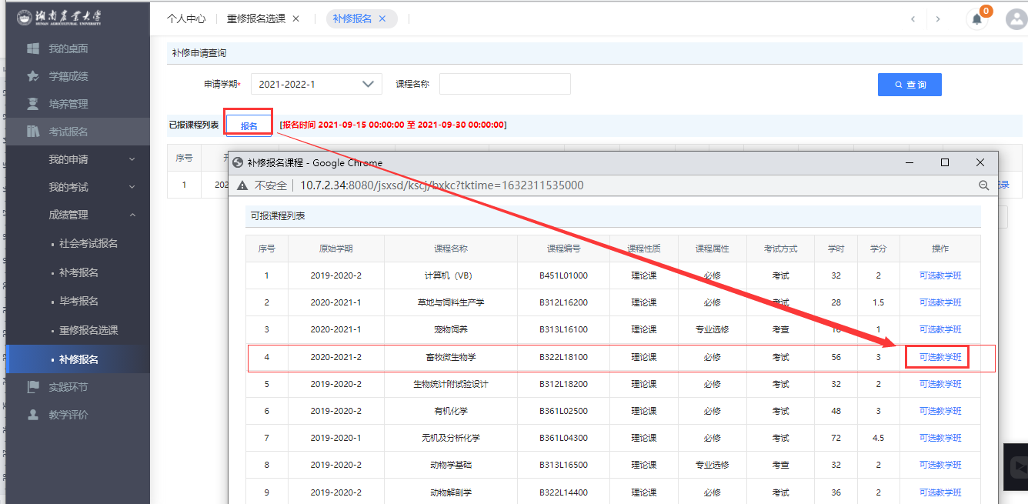Open the 申请学期 dropdown
Image resolution: width=1028 pixels, height=504 pixels.
coord(316,84)
